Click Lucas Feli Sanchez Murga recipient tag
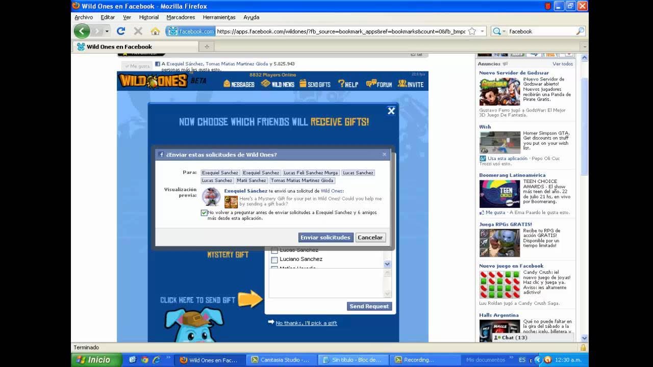The width and height of the screenshot is (653, 367). pos(311,173)
